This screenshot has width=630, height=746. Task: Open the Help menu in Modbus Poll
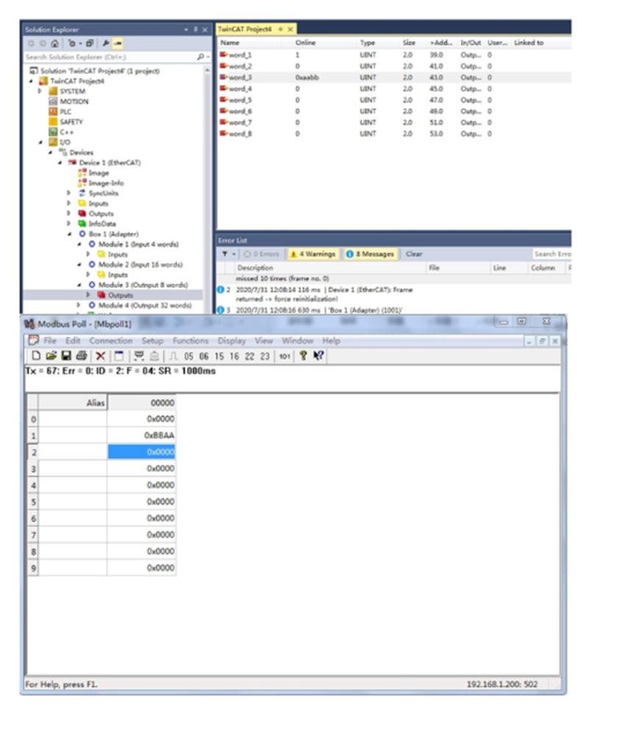pyautogui.click(x=331, y=341)
